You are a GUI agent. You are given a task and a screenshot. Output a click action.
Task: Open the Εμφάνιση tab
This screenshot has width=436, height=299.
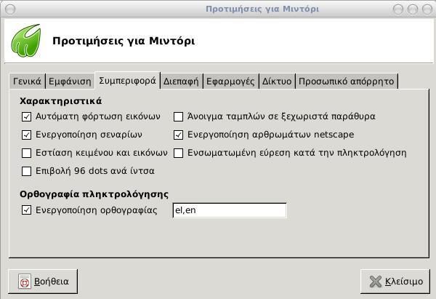click(x=70, y=81)
